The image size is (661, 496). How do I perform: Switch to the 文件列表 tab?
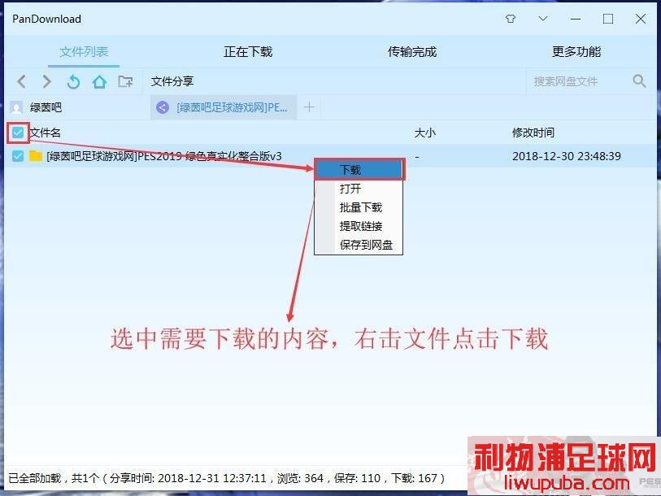[84, 52]
